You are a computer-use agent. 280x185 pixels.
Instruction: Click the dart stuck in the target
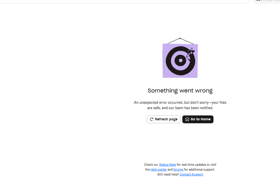[190, 53]
